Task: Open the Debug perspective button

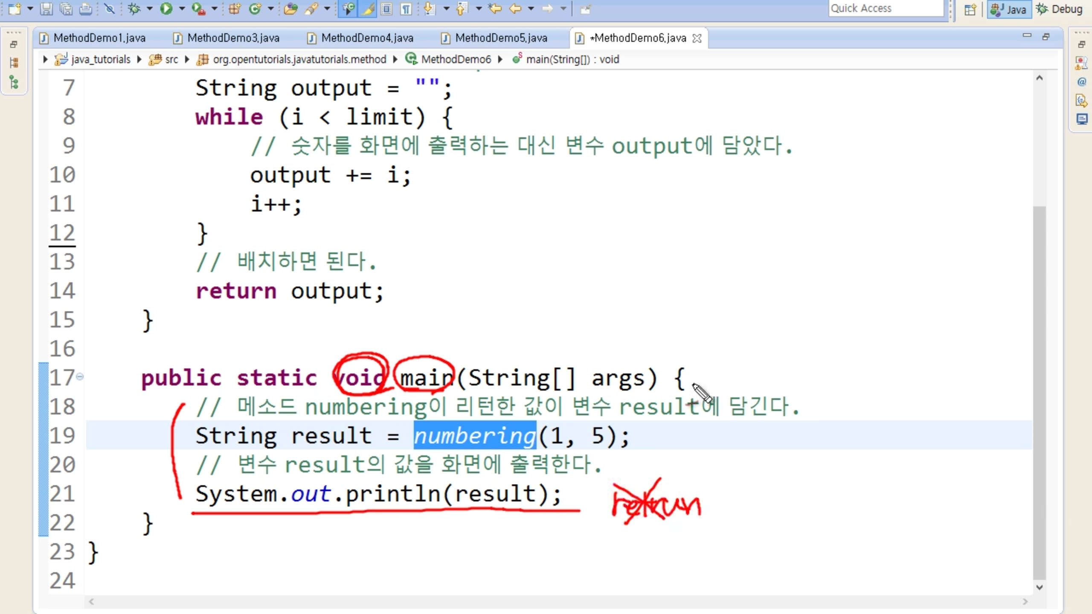Action: pyautogui.click(x=1060, y=9)
